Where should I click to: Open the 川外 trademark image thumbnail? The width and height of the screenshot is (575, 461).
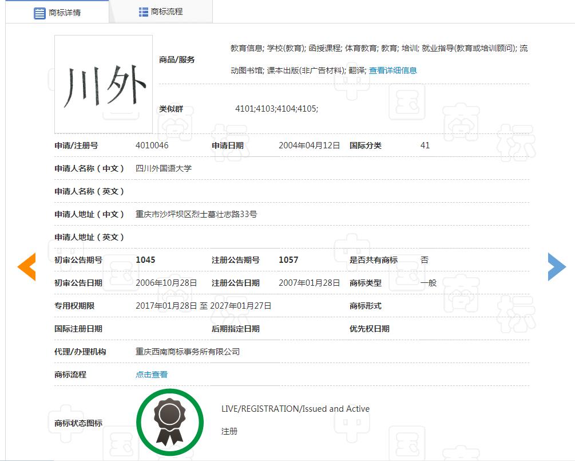pos(104,84)
